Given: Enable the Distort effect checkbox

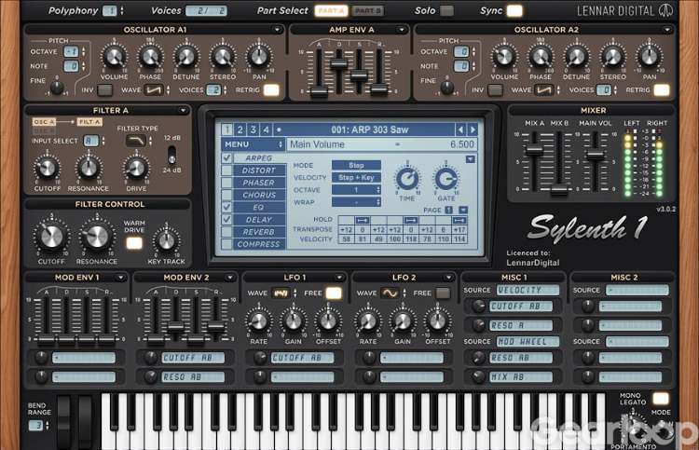Looking at the screenshot, I should [x=227, y=170].
